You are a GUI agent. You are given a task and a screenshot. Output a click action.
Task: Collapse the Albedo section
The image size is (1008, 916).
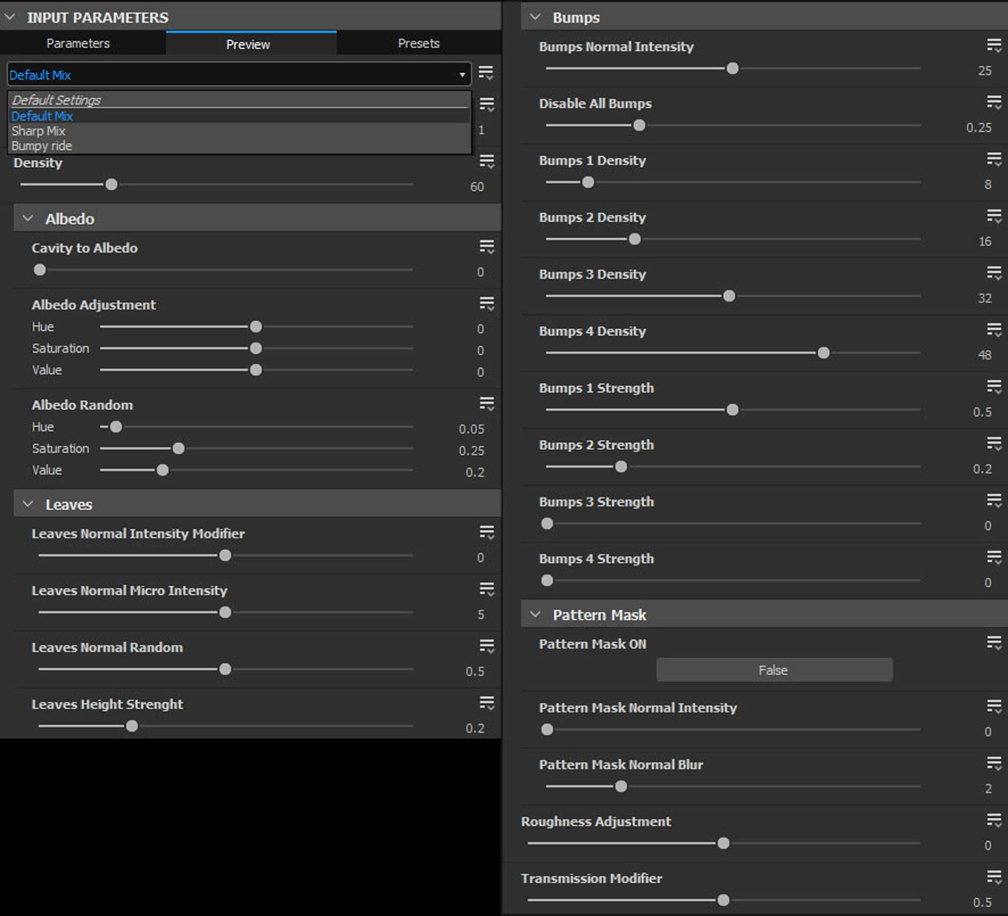(x=28, y=218)
